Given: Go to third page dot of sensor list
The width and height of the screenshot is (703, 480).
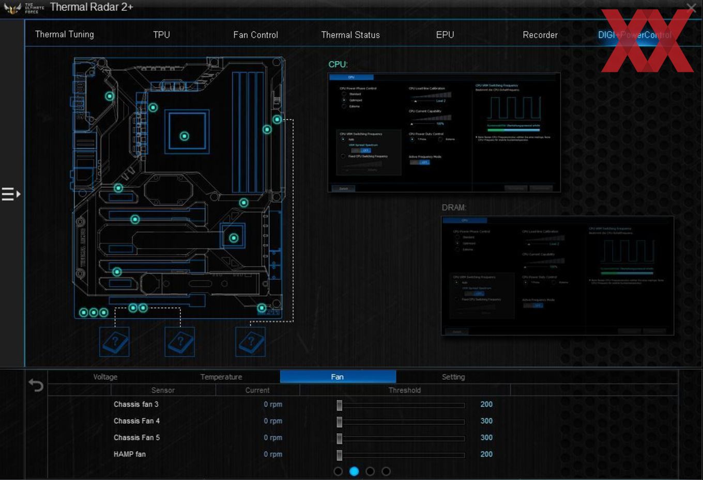Looking at the screenshot, I should (x=370, y=471).
